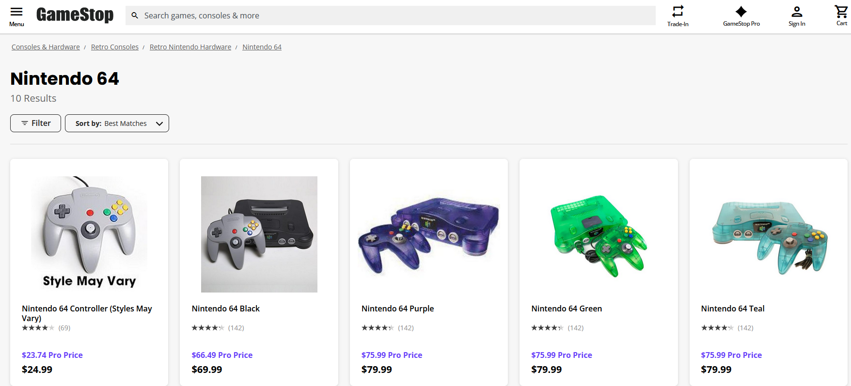
Task: Open the shopping Cart icon
Action: coord(841,12)
